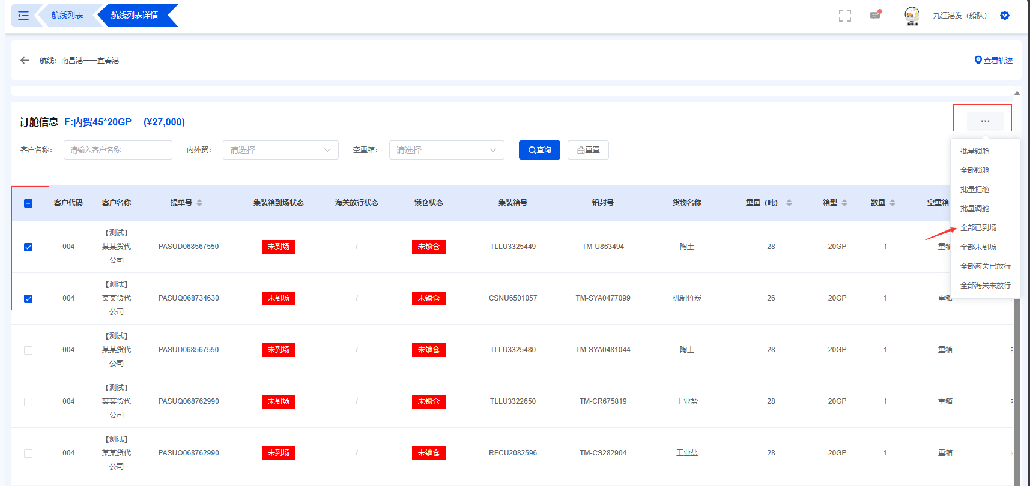Sort by 重量 (吨) column arrows
The height and width of the screenshot is (486, 1030).
point(789,203)
